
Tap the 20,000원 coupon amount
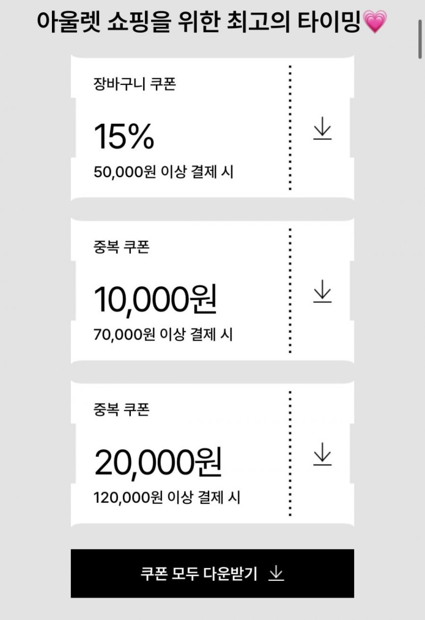158,462
